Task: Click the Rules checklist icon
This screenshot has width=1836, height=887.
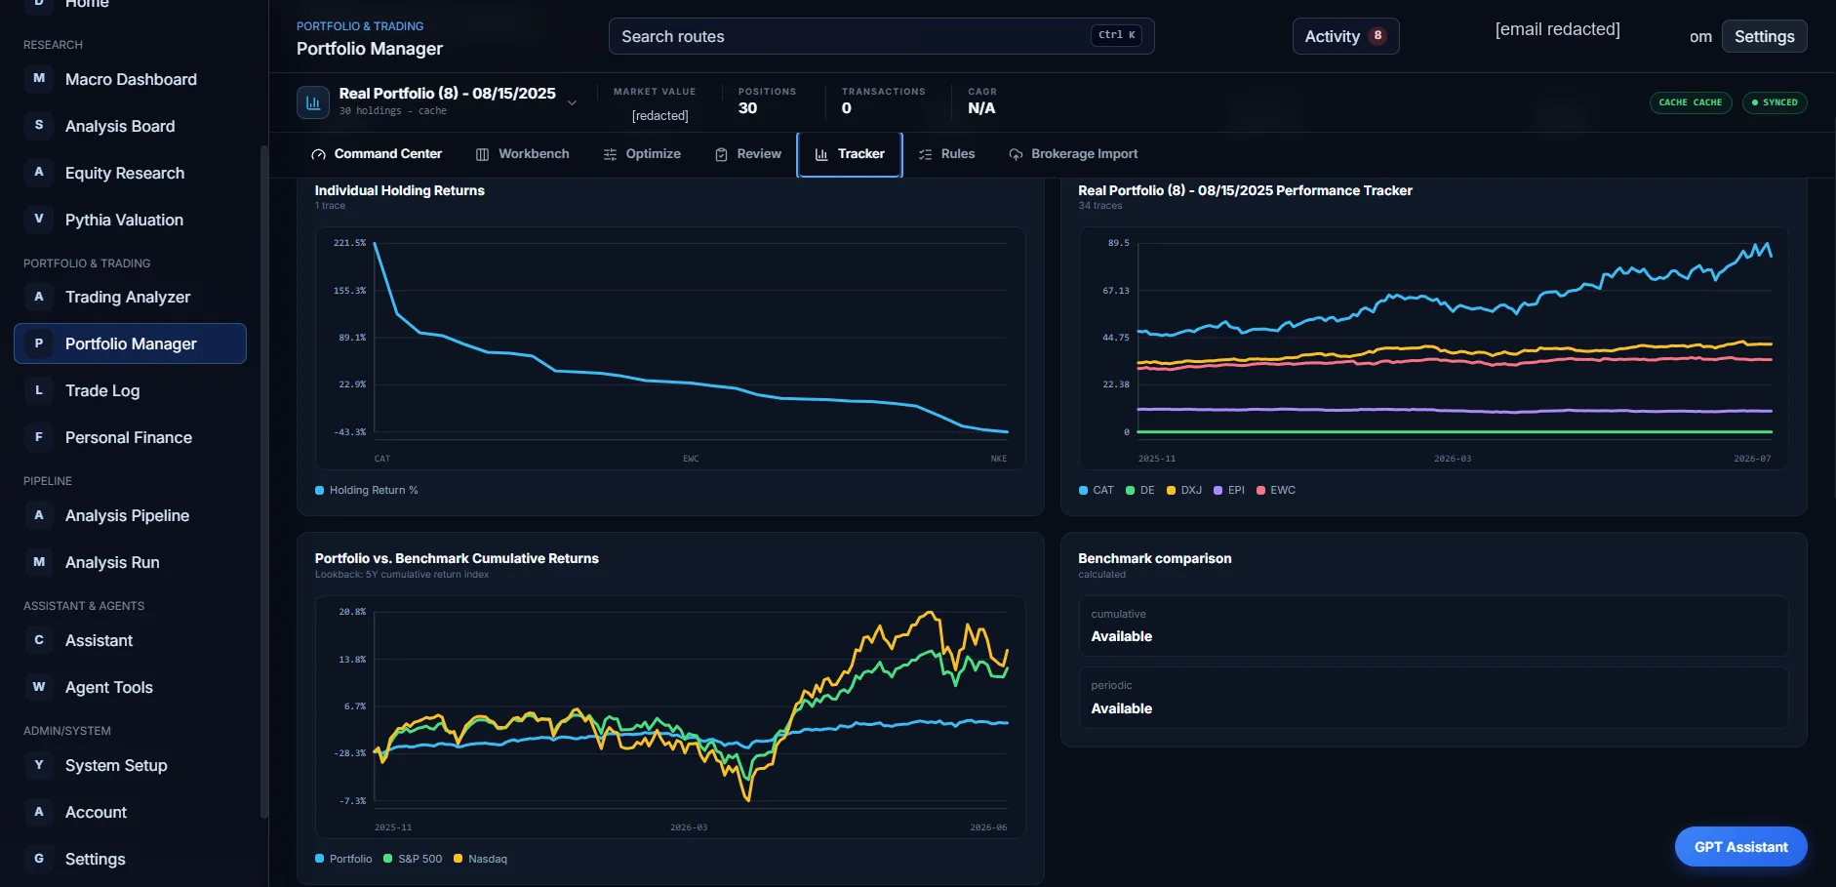Action: (925, 154)
